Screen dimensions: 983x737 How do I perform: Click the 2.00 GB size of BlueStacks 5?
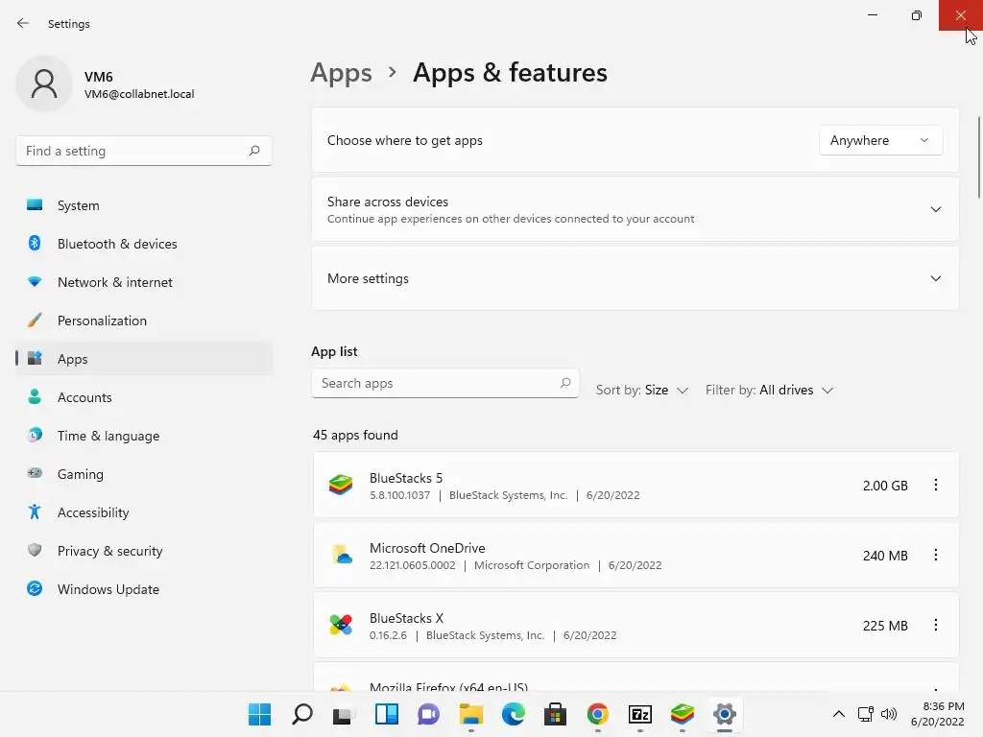[x=884, y=486]
